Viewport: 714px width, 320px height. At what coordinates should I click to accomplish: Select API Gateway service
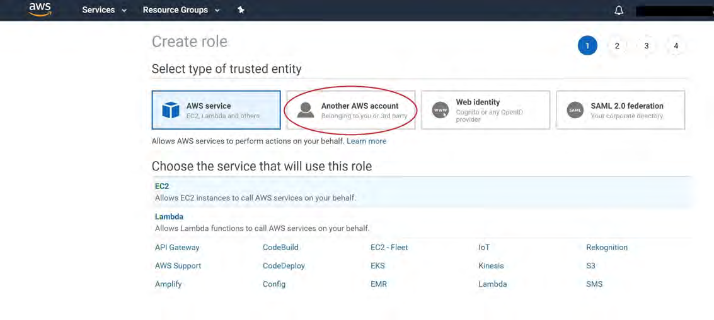click(x=177, y=248)
